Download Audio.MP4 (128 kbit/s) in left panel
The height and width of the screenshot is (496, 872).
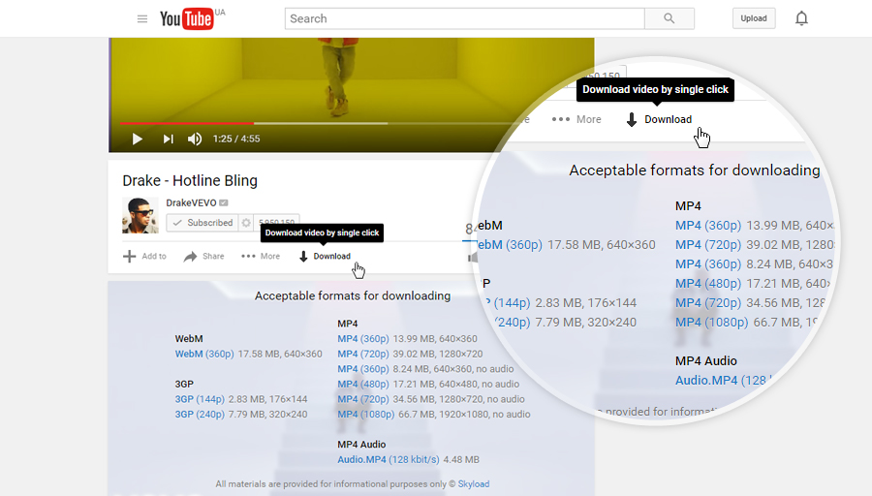point(388,459)
